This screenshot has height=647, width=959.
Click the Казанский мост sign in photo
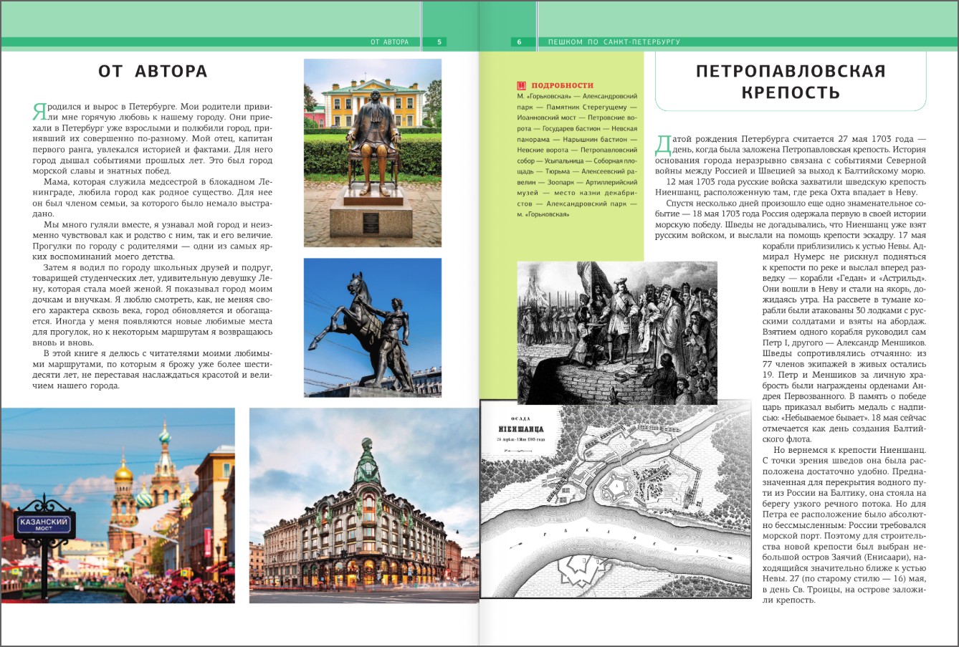[44, 527]
